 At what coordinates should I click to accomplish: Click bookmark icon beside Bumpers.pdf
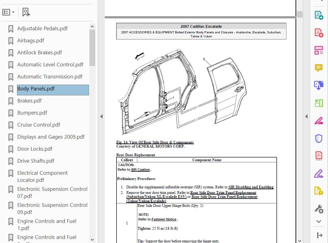[x=11, y=113]
